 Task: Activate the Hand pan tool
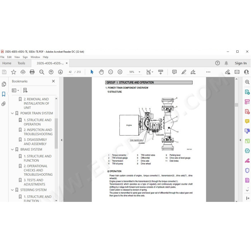101,72
